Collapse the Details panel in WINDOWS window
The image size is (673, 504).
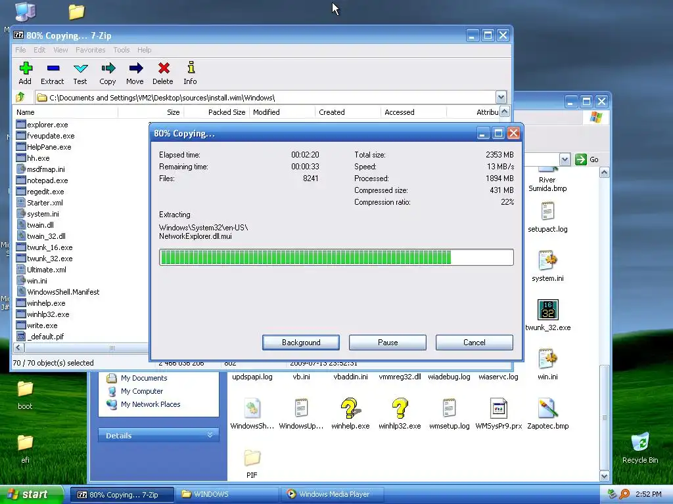tap(210, 435)
